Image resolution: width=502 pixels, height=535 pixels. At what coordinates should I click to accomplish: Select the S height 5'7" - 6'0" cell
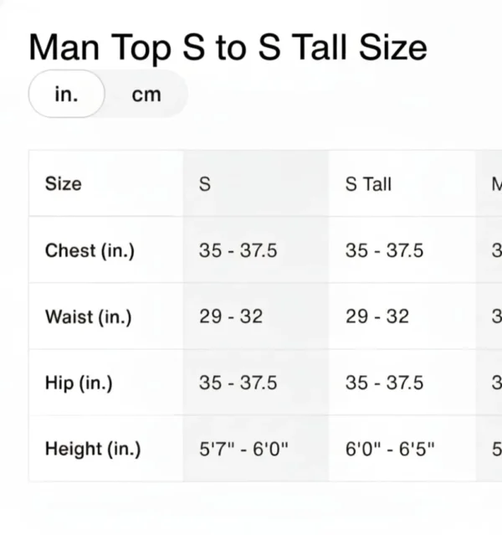tap(243, 449)
